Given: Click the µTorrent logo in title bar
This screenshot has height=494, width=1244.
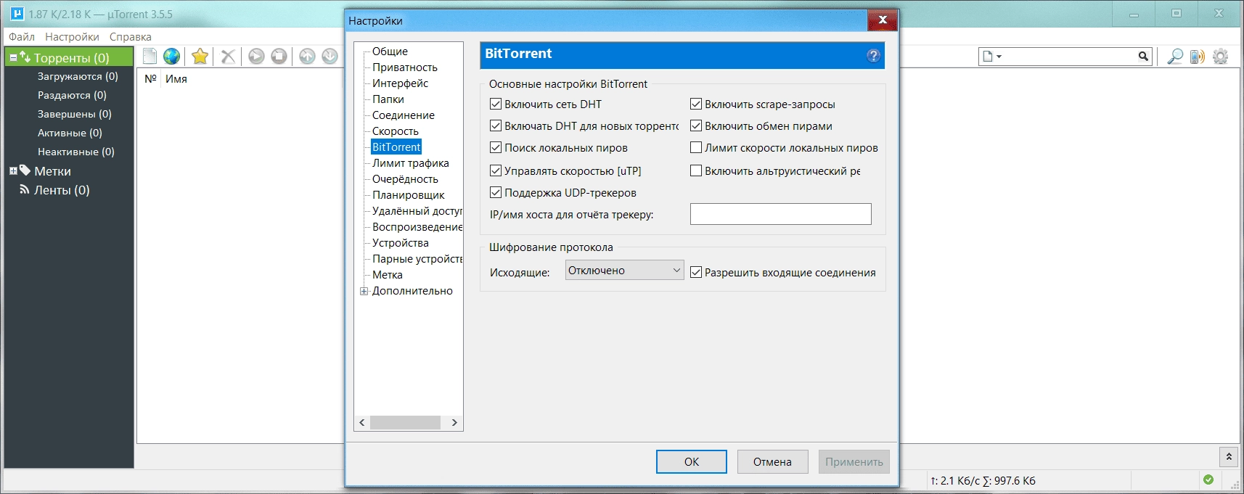Looking at the screenshot, I should tap(17, 14).
